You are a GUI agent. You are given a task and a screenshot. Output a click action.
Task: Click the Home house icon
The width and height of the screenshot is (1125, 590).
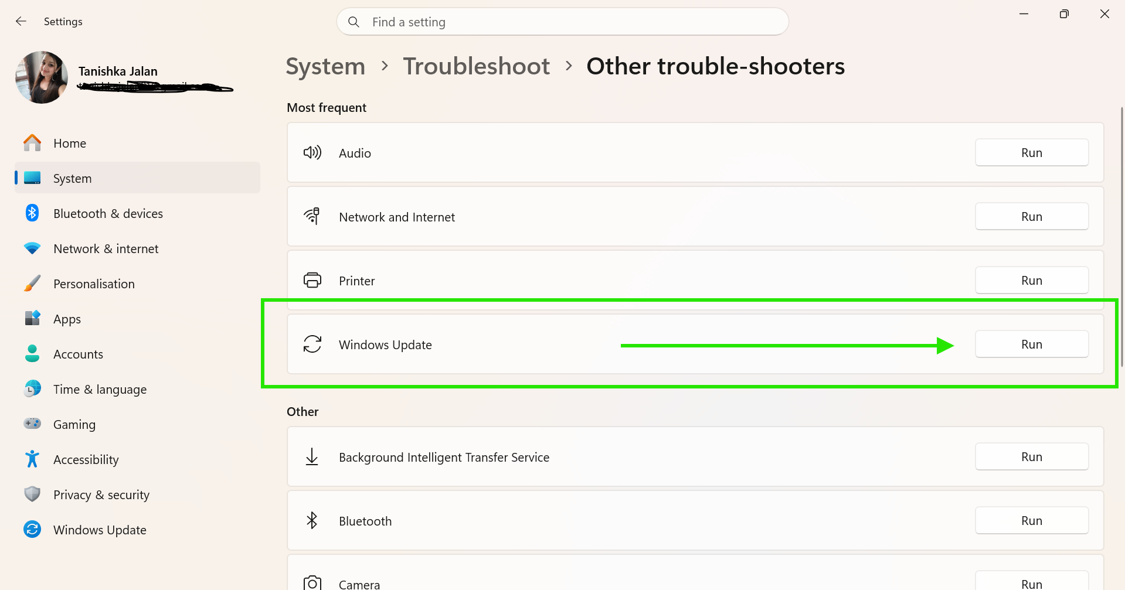click(32, 143)
